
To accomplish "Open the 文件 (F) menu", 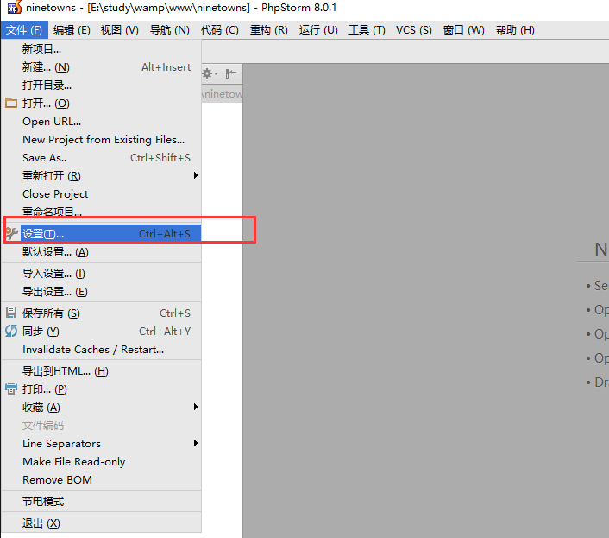I will pos(24,30).
